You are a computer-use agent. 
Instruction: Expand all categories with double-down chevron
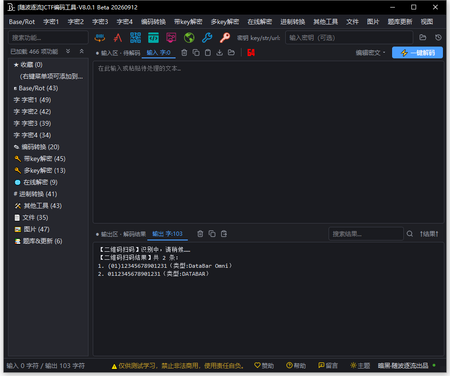(x=68, y=51)
